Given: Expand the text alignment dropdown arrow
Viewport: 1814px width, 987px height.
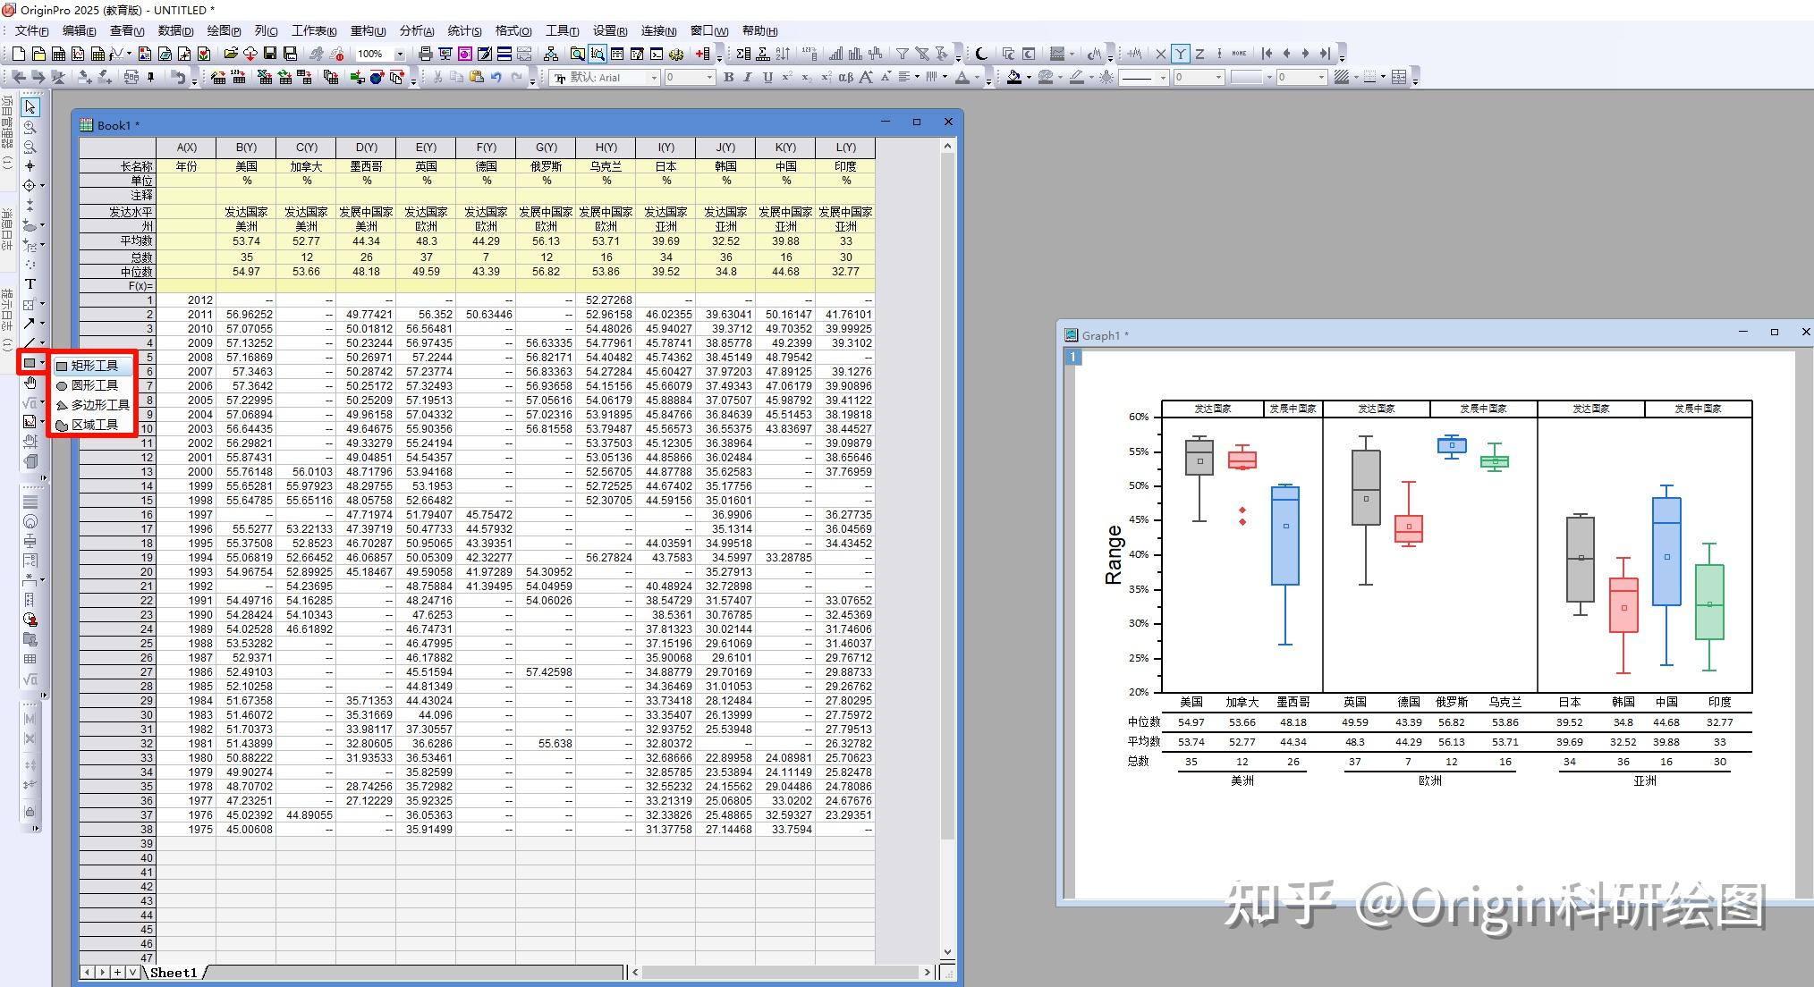Looking at the screenshot, I should click(917, 78).
